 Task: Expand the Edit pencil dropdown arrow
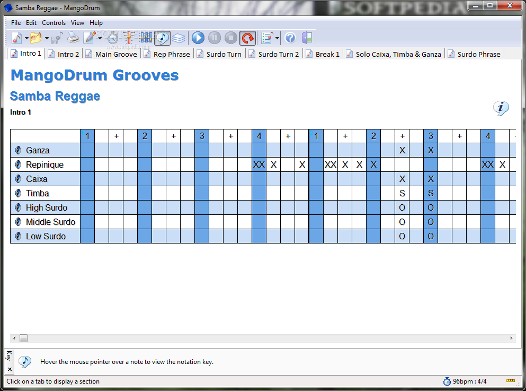tap(100, 38)
